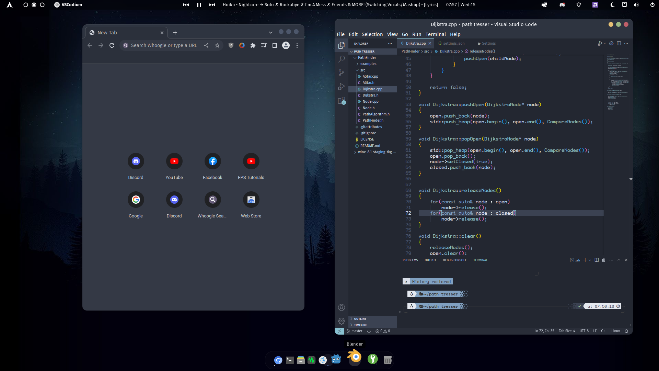Viewport: 659px width, 371px height.
Task: Run the C++ file with the play button
Action: (x=600, y=43)
